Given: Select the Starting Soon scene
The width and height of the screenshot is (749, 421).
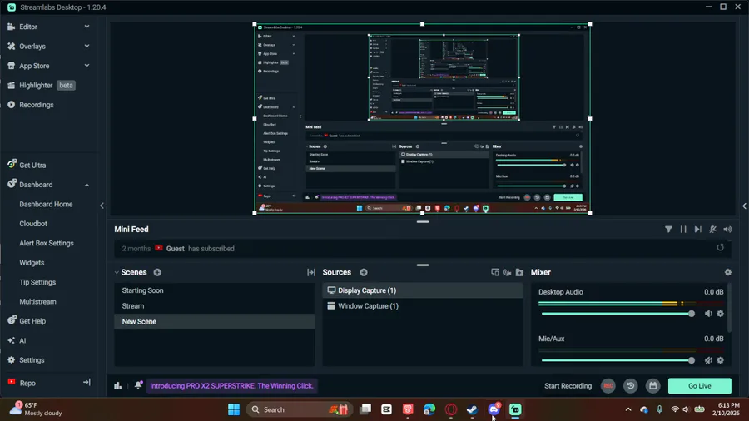Looking at the screenshot, I should [214, 290].
